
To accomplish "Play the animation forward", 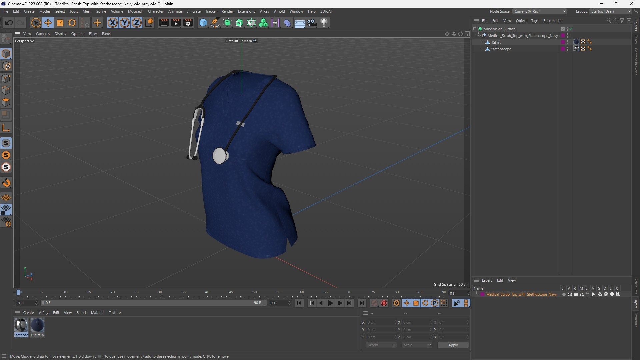I will 330,303.
